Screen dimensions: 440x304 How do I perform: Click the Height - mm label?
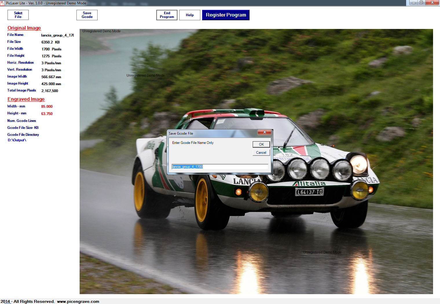(17, 113)
